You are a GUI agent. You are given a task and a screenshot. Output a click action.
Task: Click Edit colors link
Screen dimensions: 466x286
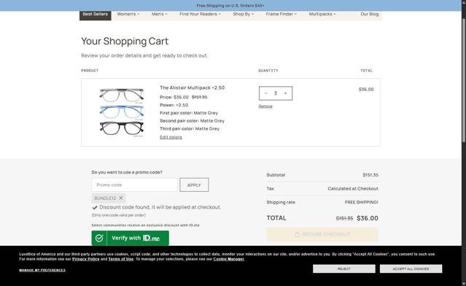click(171, 137)
